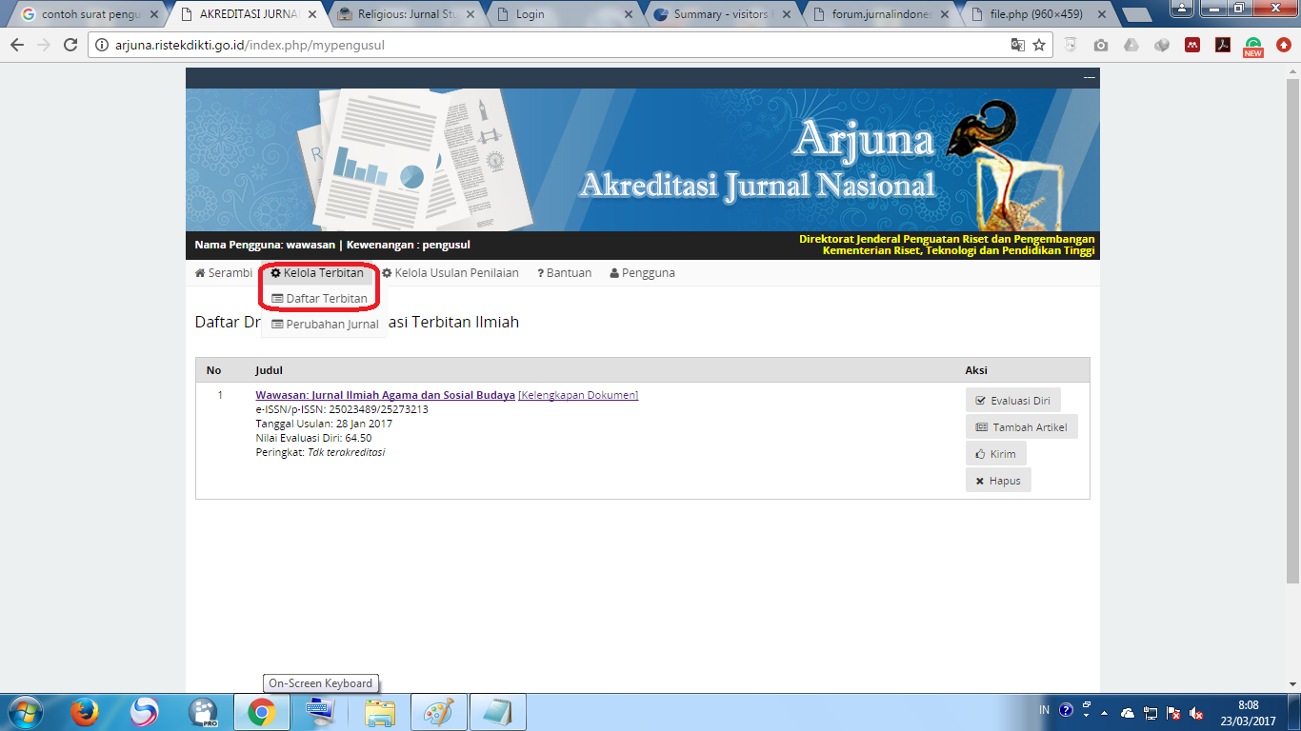1301x731 pixels.
Task: Choose Perubahan Jurnal menu entry
Action: (325, 325)
